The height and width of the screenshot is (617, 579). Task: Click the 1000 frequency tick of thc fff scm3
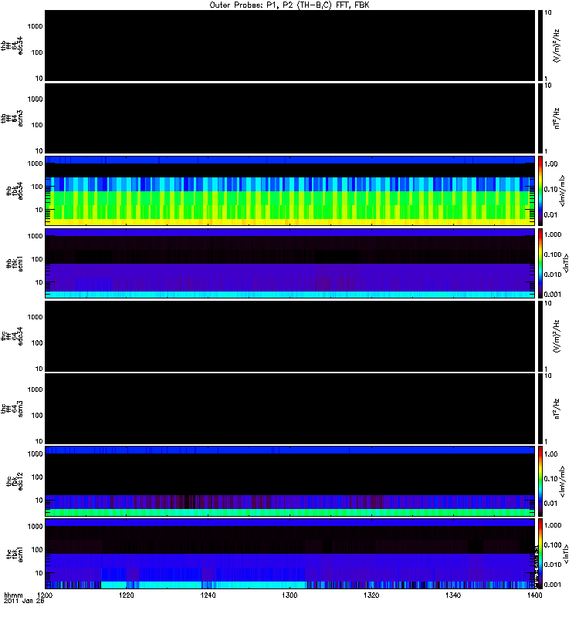tap(35, 389)
